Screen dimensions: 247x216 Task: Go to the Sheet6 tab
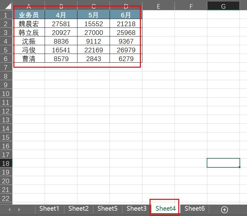(x=195, y=209)
